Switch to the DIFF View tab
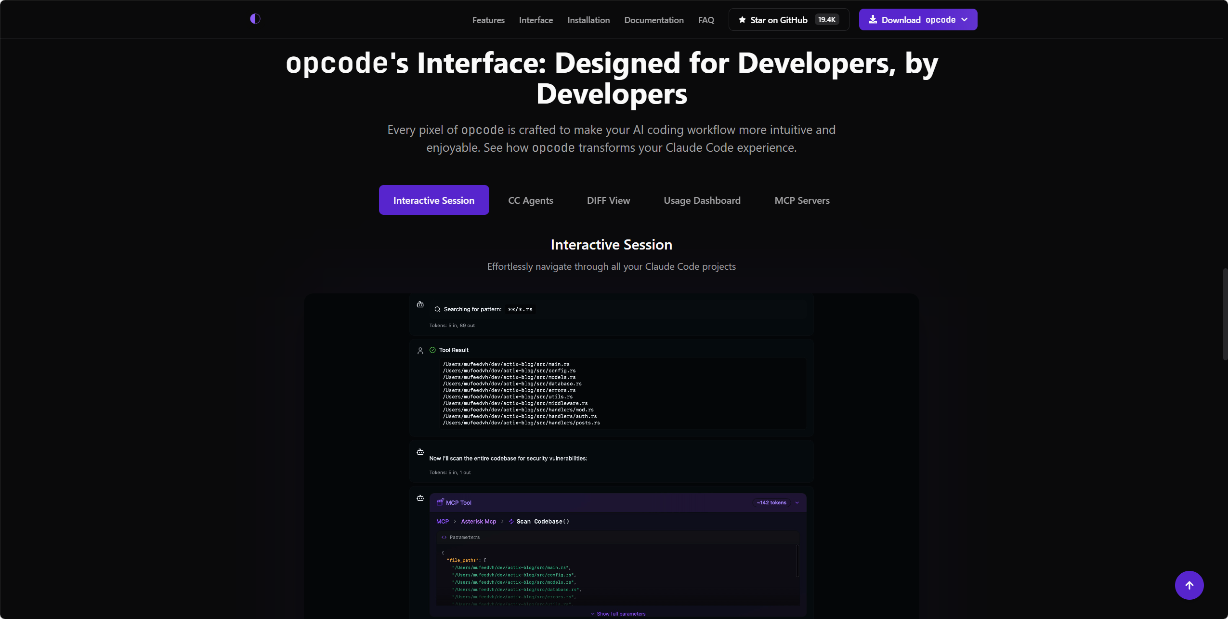 pos(608,200)
